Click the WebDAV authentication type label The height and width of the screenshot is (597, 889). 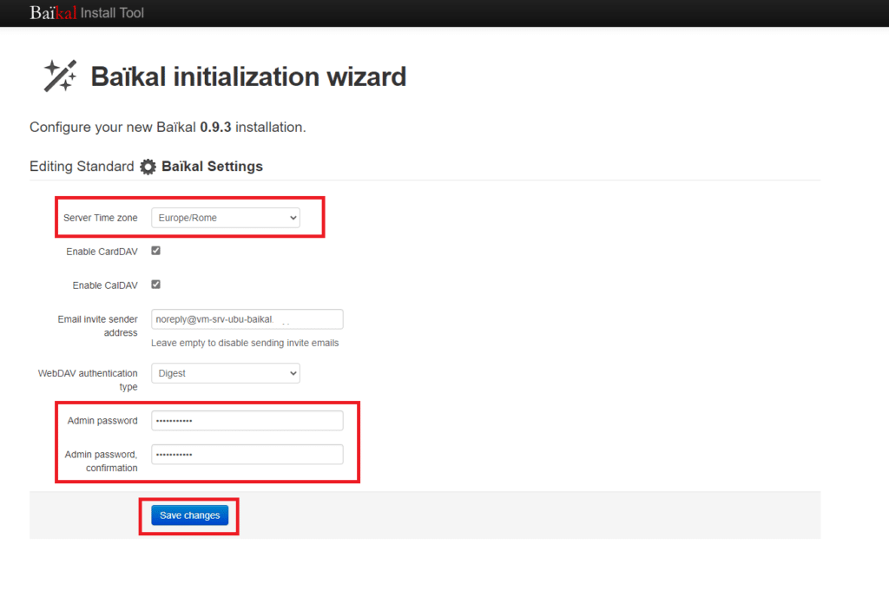pos(88,380)
